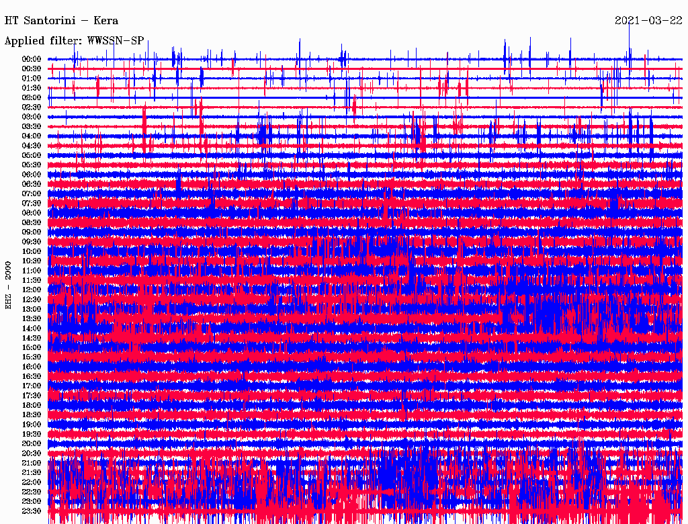Screen dimensions: 688x524
Task: Select the 02:00 time row label
Action: coord(32,98)
